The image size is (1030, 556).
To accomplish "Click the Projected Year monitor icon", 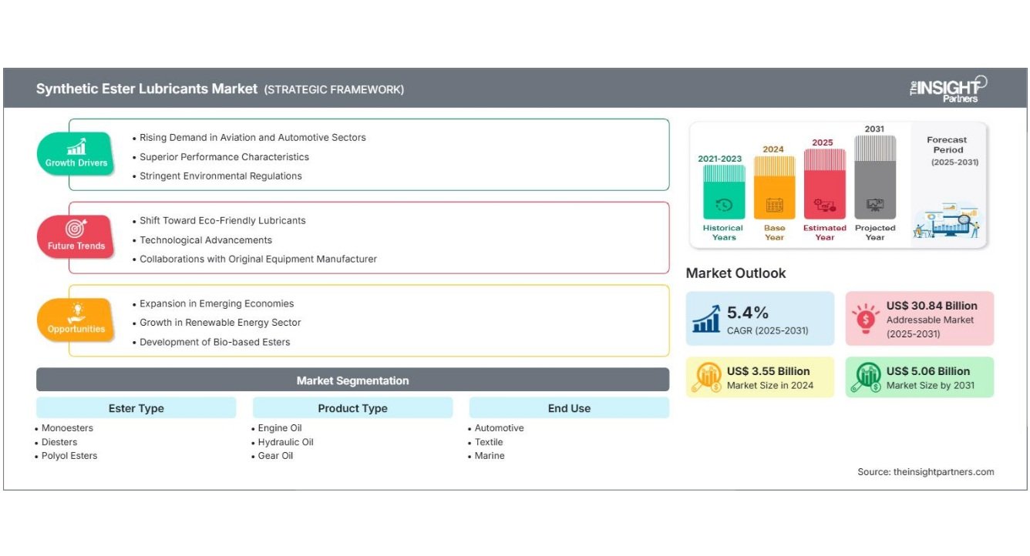I will pyautogui.click(x=875, y=205).
